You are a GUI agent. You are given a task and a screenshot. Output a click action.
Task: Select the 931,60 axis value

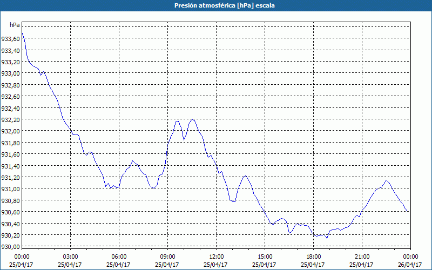pos(10,154)
